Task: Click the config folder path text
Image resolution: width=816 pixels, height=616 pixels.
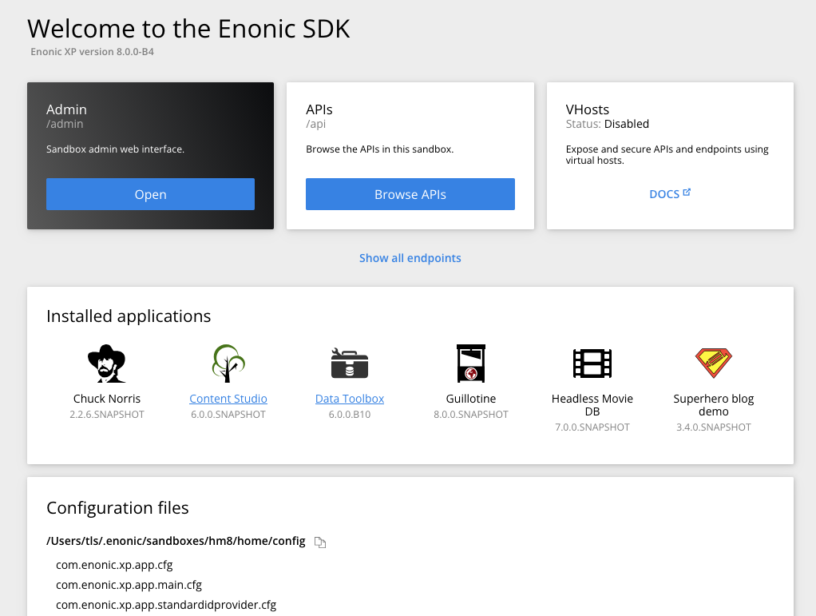Action: point(176,541)
